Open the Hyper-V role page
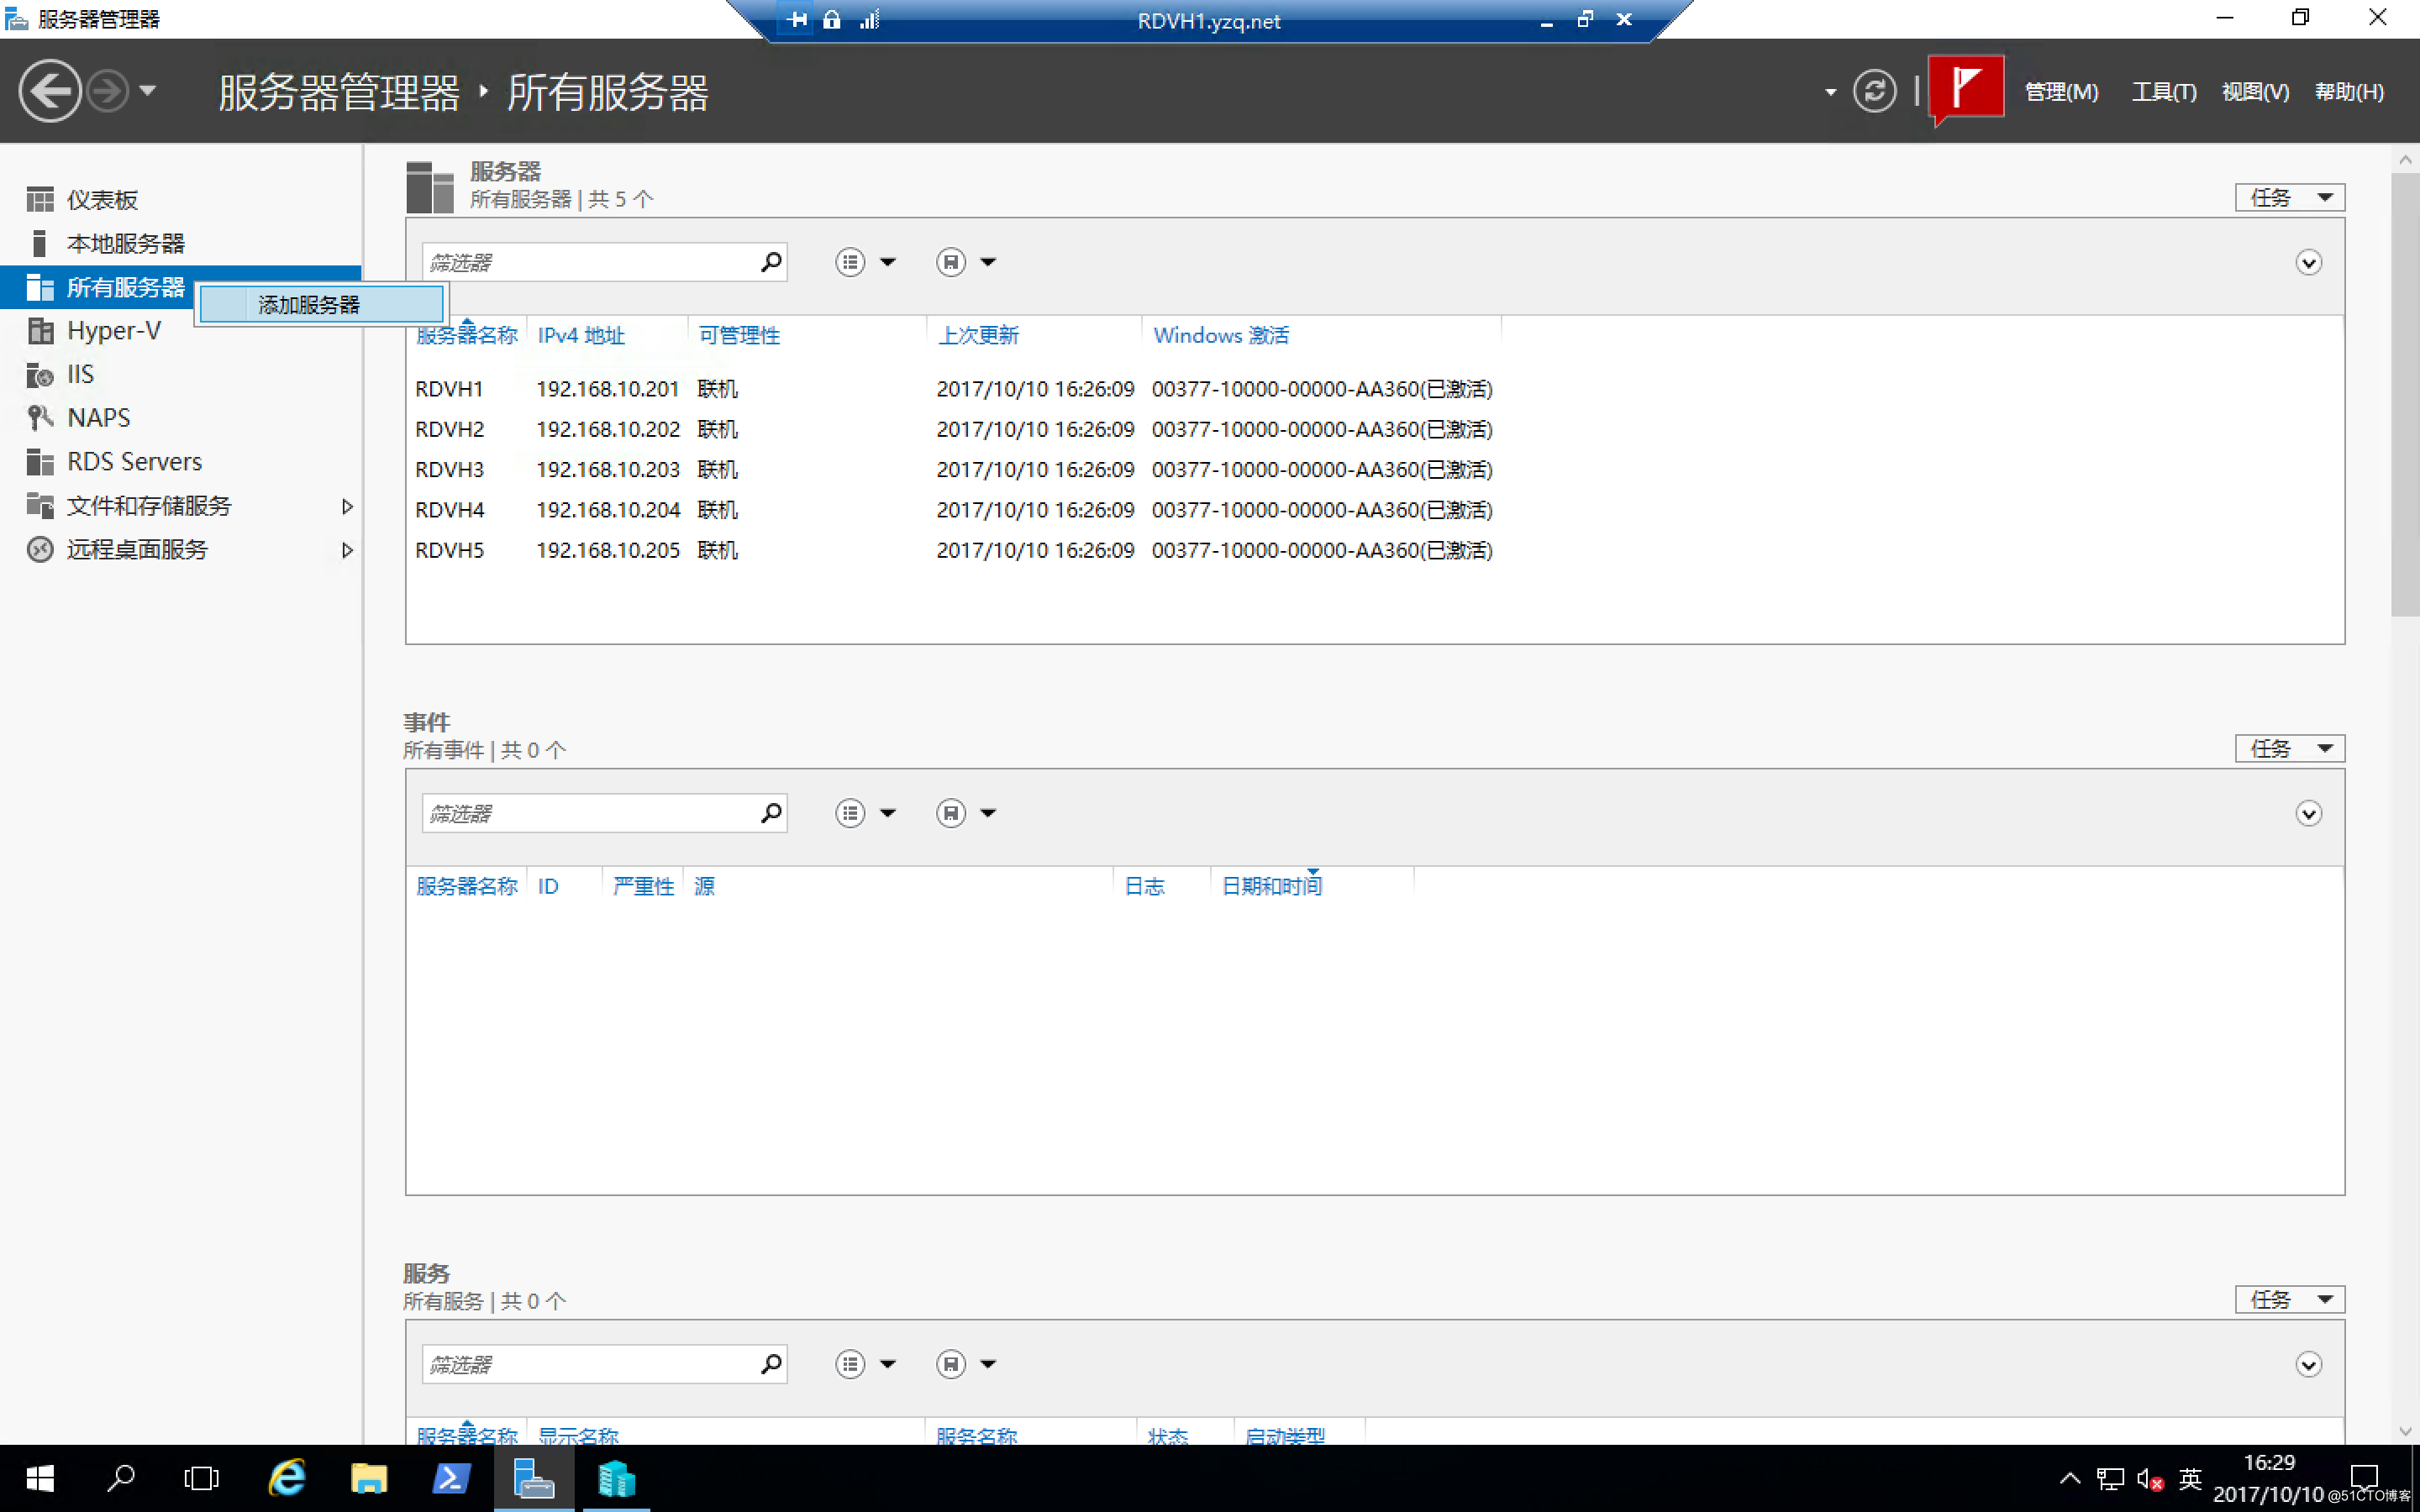 (x=113, y=330)
